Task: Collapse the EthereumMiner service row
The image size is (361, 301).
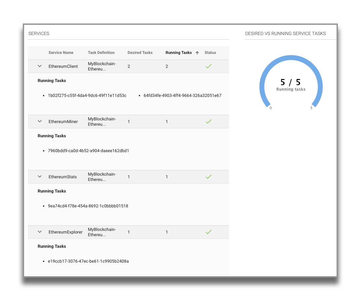Action: point(40,121)
